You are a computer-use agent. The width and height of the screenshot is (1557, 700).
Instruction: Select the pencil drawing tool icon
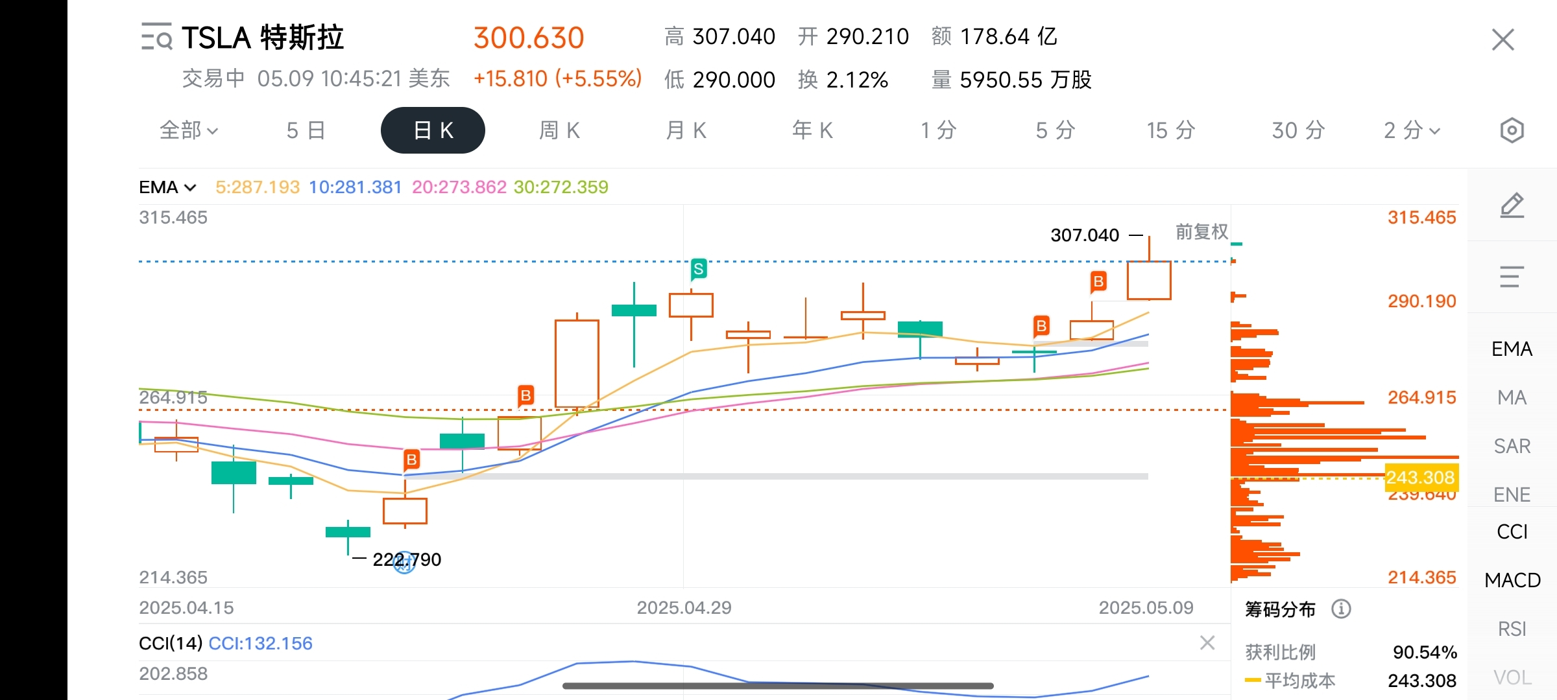pyautogui.click(x=1512, y=205)
